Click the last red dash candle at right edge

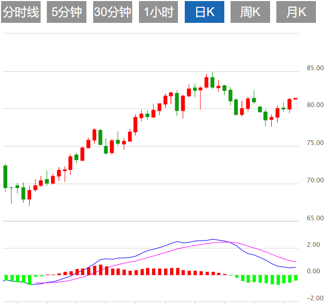pos(295,98)
